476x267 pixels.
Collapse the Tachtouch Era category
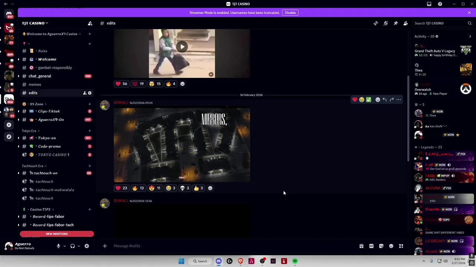tap(34, 166)
